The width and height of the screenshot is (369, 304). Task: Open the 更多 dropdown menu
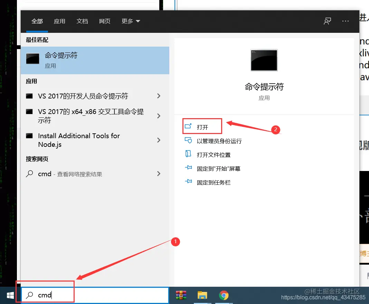tap(131, 21)
